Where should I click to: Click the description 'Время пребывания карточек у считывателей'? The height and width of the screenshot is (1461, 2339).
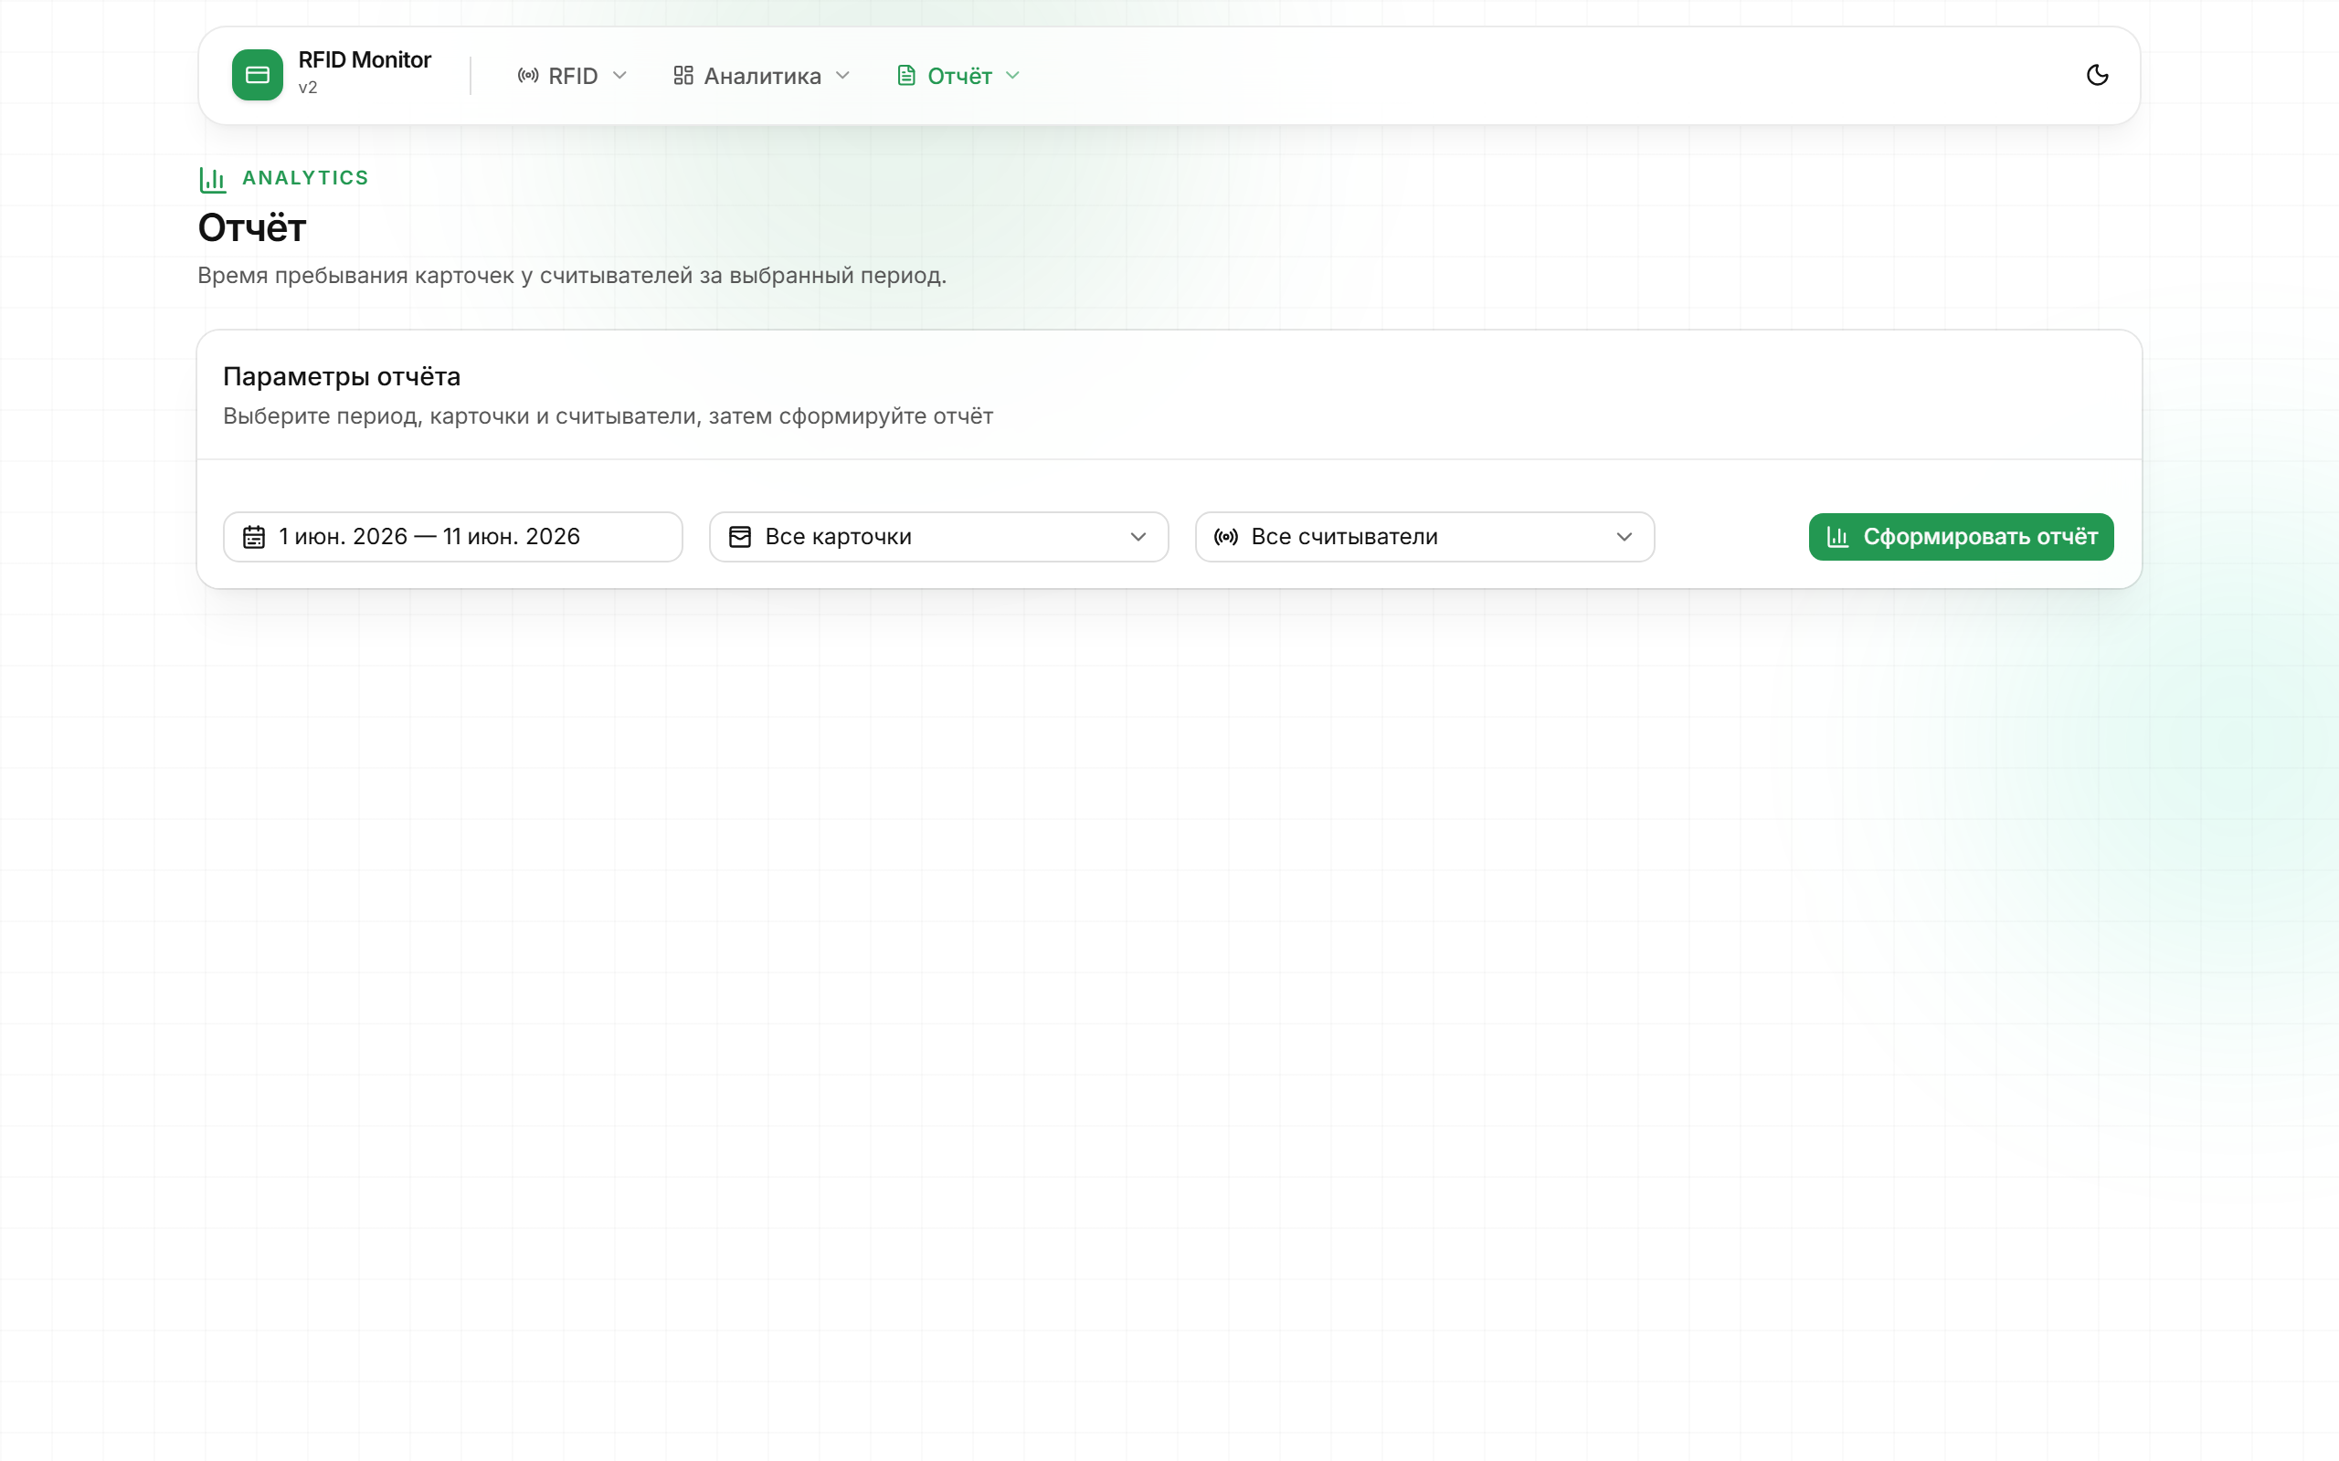446,276
